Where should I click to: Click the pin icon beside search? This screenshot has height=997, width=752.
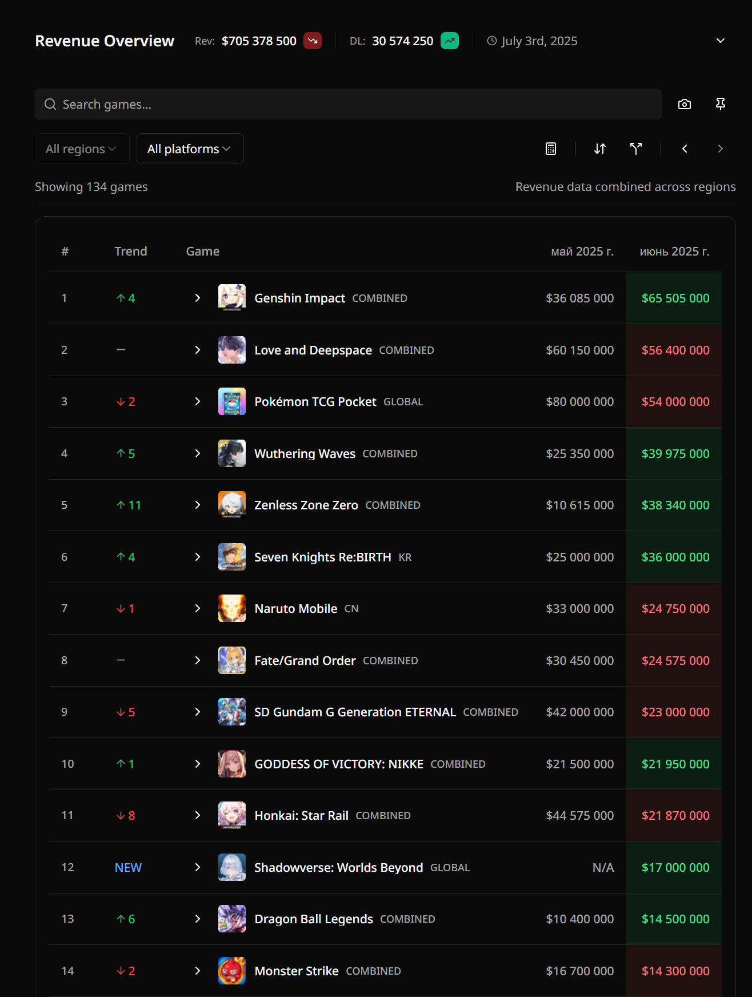(721, 104)
